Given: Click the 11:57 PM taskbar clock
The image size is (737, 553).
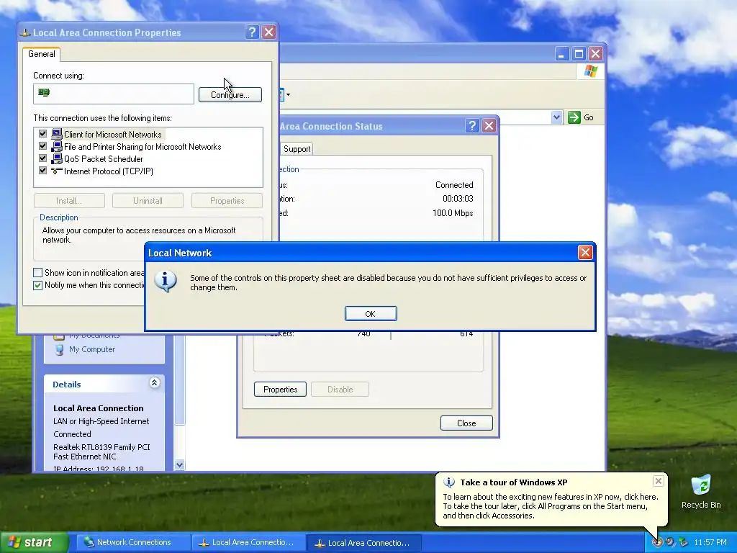Looking at the screenshot, I should [x=710, y=542].
